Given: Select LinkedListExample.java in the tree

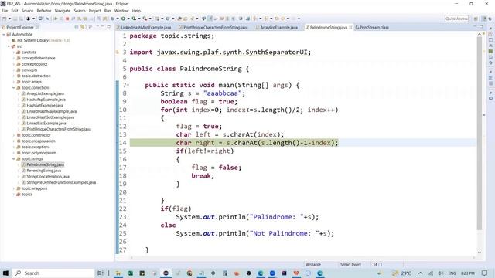Looking at the screenshot, I should click(46, 124).
